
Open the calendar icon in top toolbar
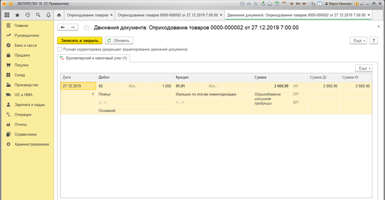click(x=284, y=4)
